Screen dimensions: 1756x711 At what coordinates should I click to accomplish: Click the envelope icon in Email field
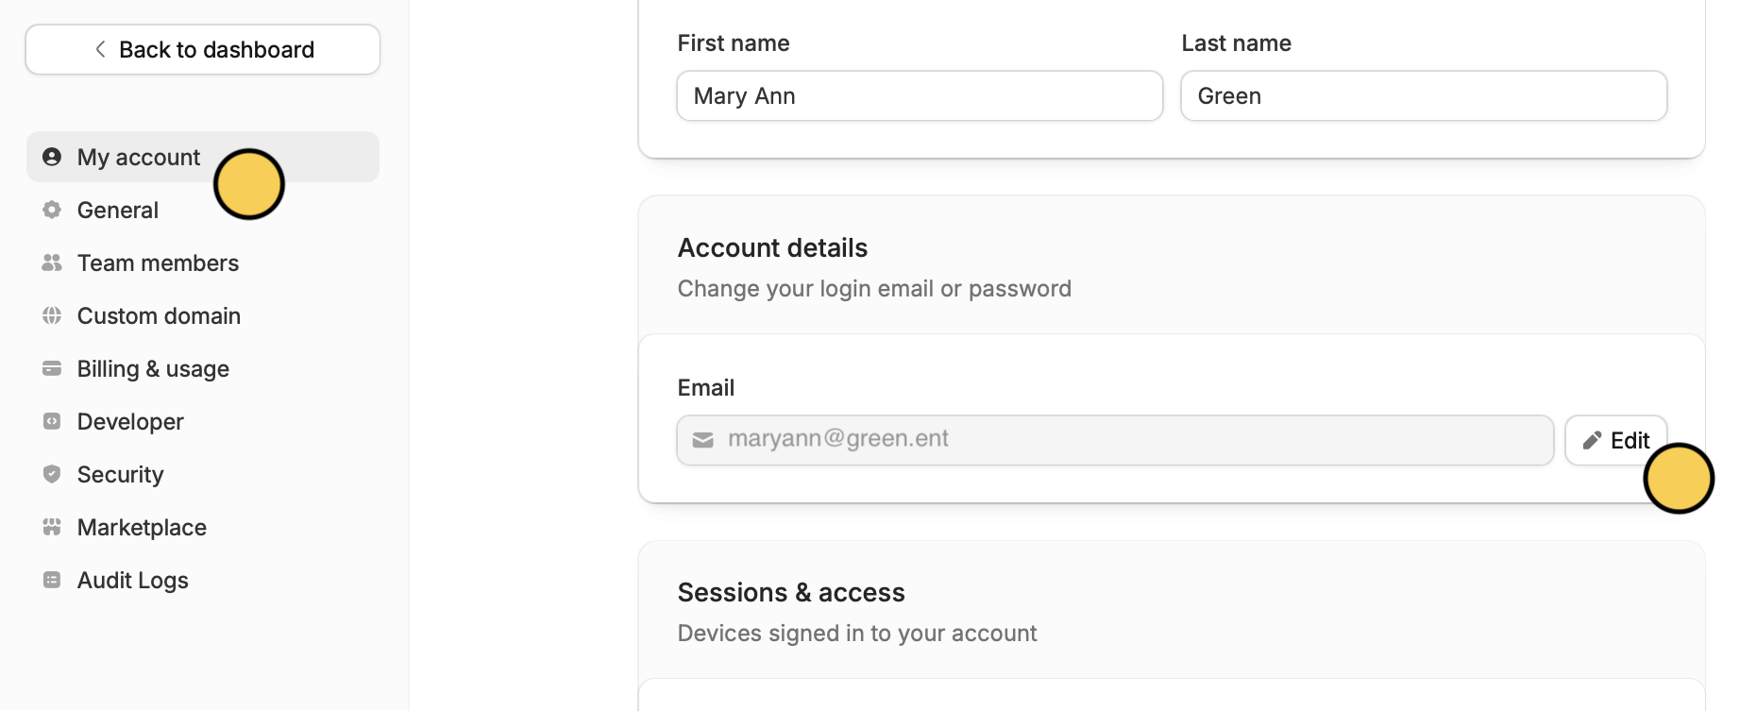click(x=703, y=440)
